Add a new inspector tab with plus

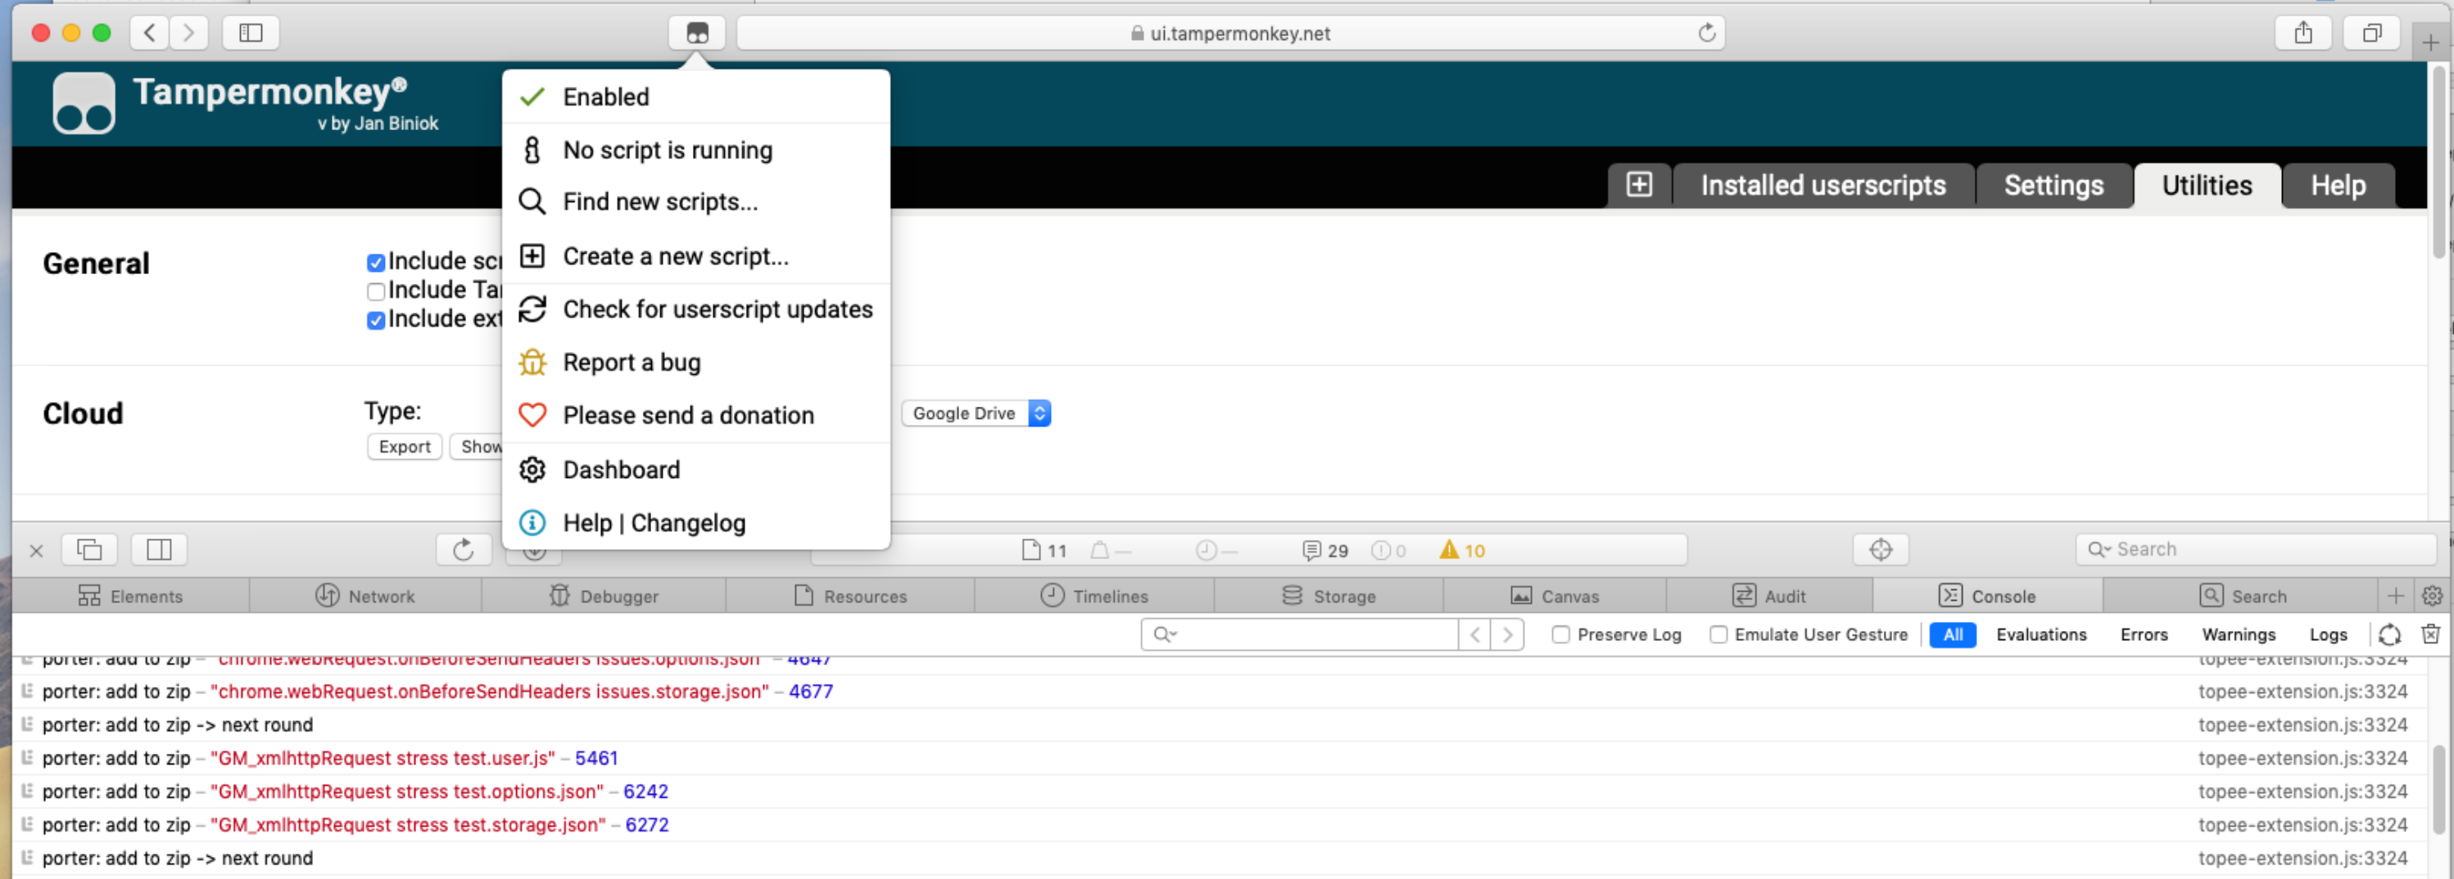(x=2395, y=596)
